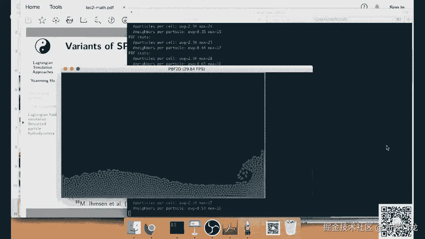Click the save file icon in Acrobat toolbar
The image size is (425, 239).
pyautogui.click(x=29, y=20)
